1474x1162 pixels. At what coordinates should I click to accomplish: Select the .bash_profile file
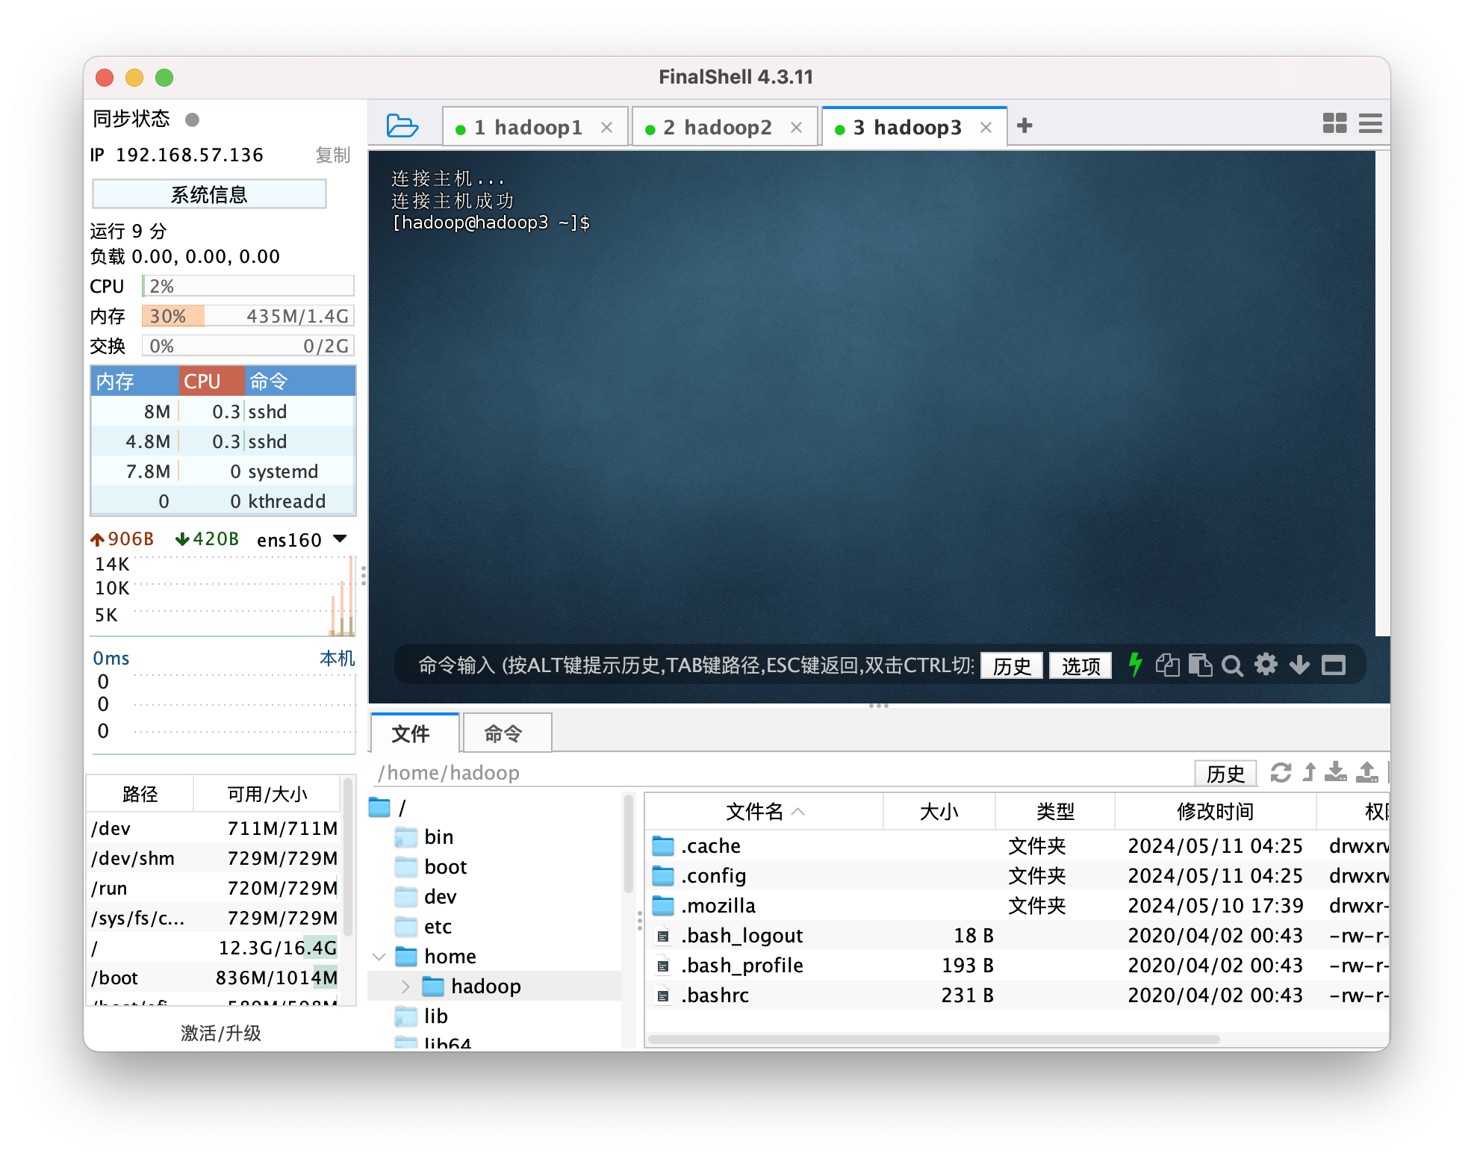[x=1016, y=965]
